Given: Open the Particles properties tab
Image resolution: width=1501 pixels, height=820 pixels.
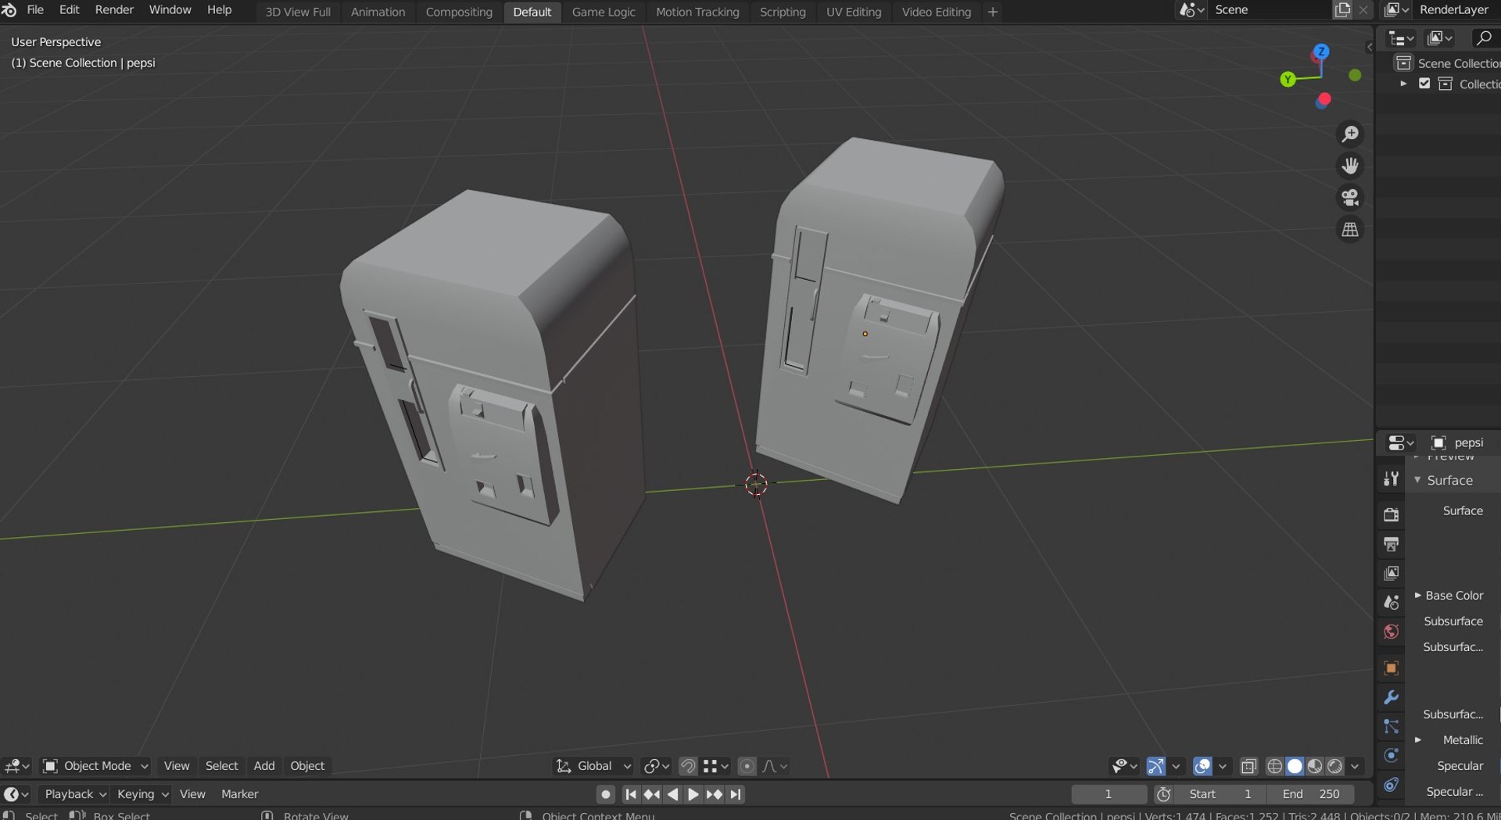Looking at the screenshot, I should click(1391, 726).
